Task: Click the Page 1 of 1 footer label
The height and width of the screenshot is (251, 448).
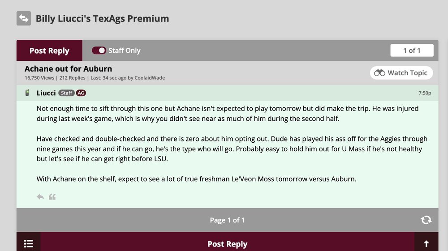Action: coord(227,220)
